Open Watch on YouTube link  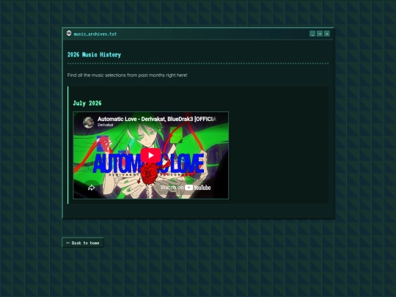coord(186,188)
